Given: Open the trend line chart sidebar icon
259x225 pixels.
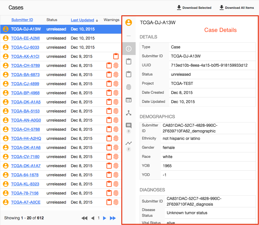Looking at the screenshot, I should click(129, 143).
